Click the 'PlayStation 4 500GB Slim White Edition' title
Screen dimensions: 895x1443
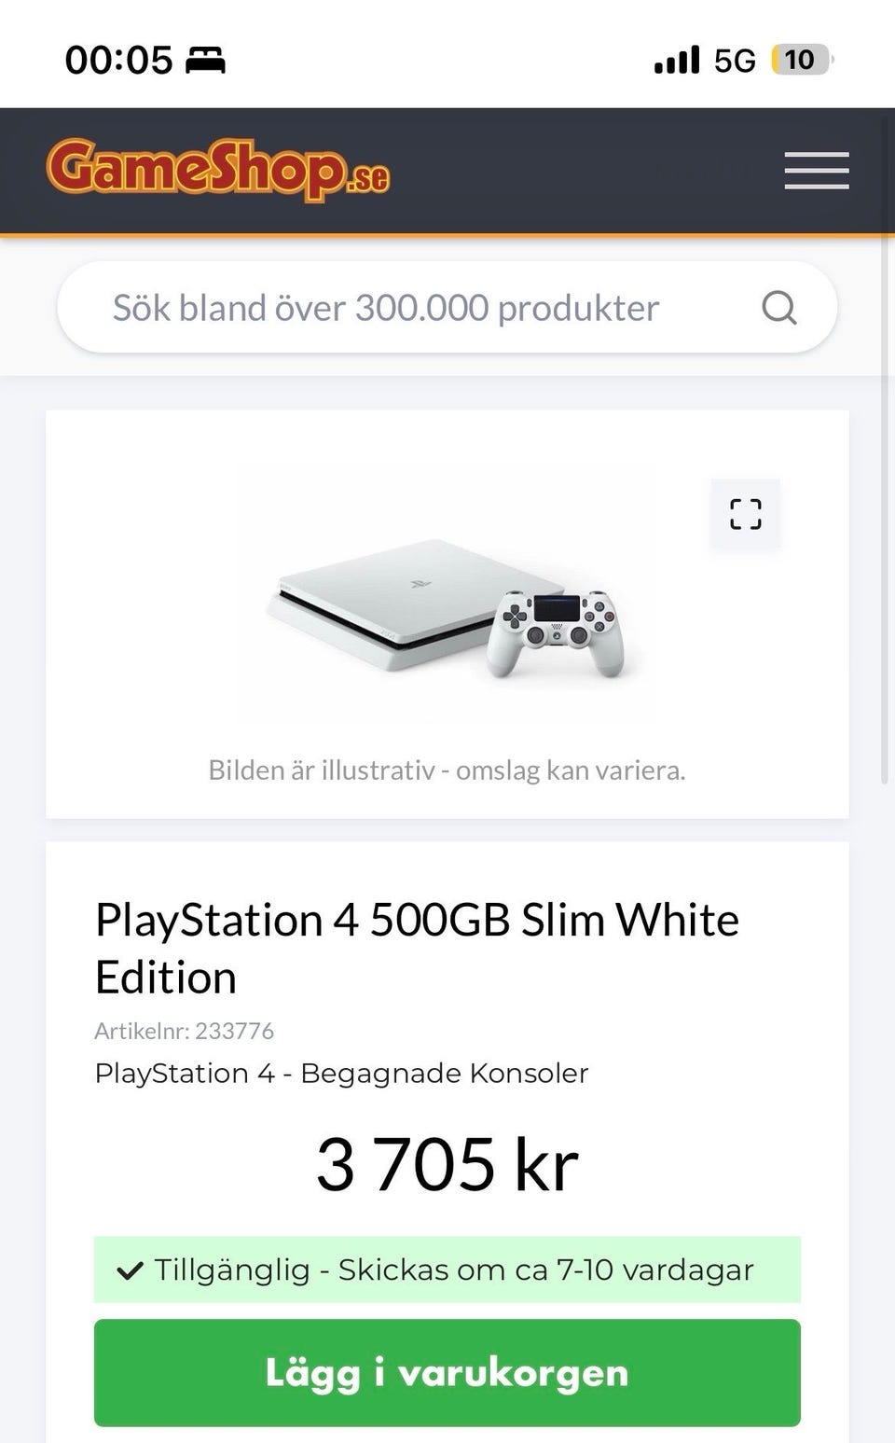tap(417, 948)
